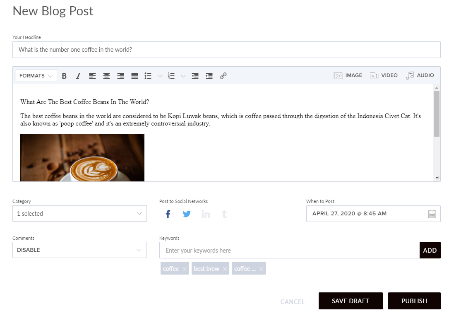This screenshot has width=461, height=316.
Task: Click the editor vertical scrollbar thumb
Action: click(437, 114)
